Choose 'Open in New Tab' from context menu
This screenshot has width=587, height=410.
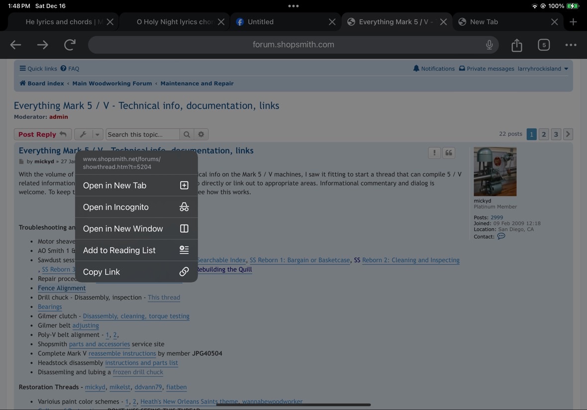136,185
